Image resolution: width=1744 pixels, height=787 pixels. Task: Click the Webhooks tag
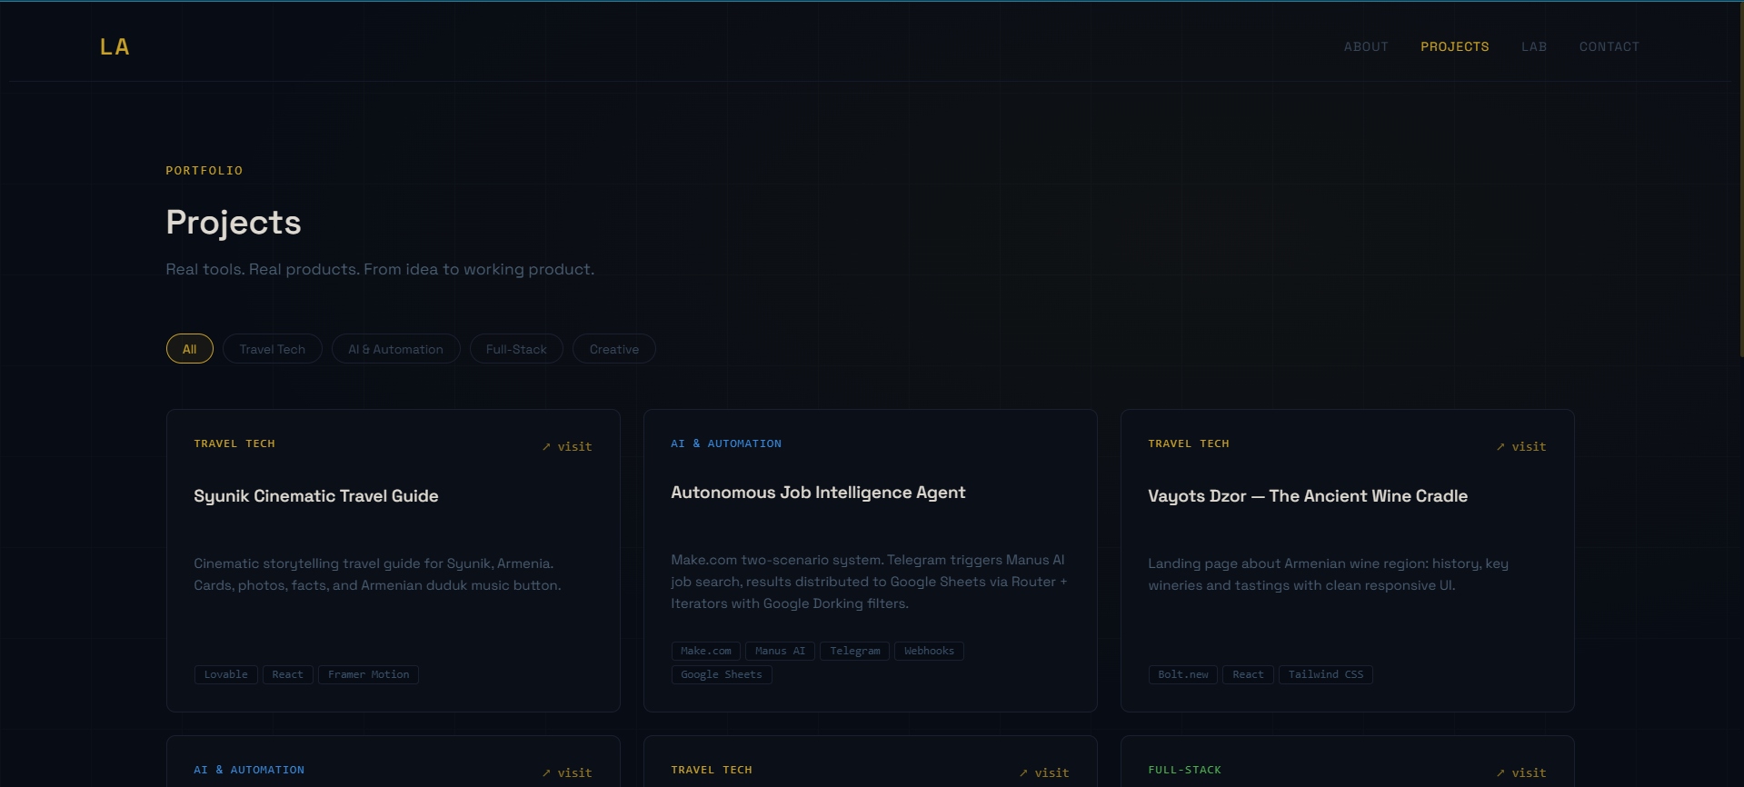(930, 651)
